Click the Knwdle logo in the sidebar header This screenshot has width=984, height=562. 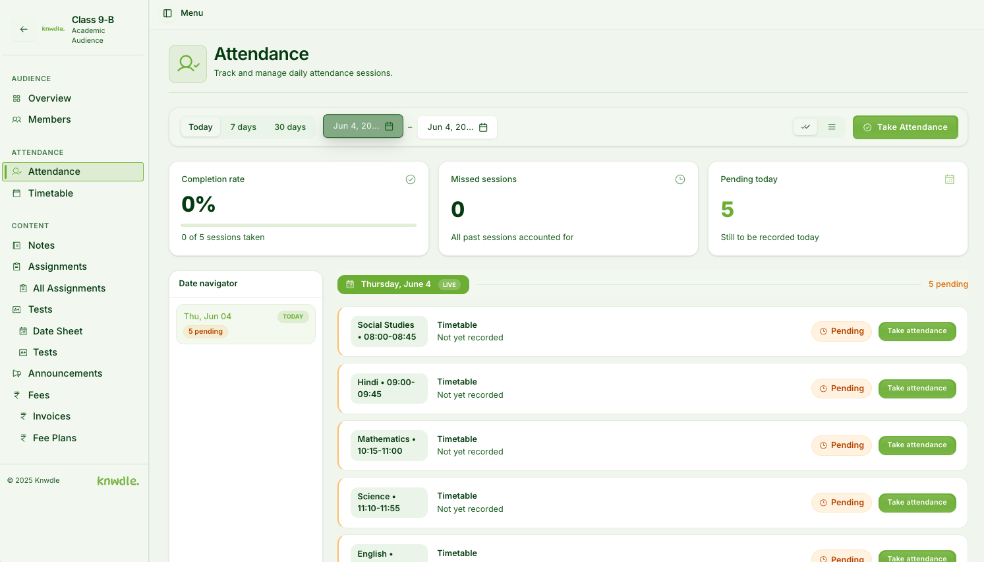[x=53, y=29]
